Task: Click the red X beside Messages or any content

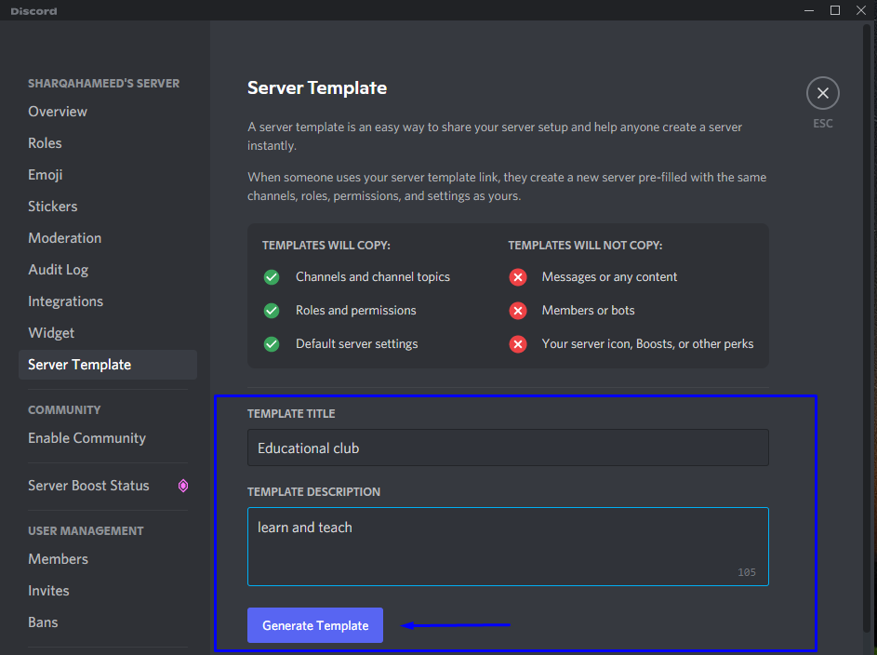Action: pyautogui.click(x=518, y=276)
